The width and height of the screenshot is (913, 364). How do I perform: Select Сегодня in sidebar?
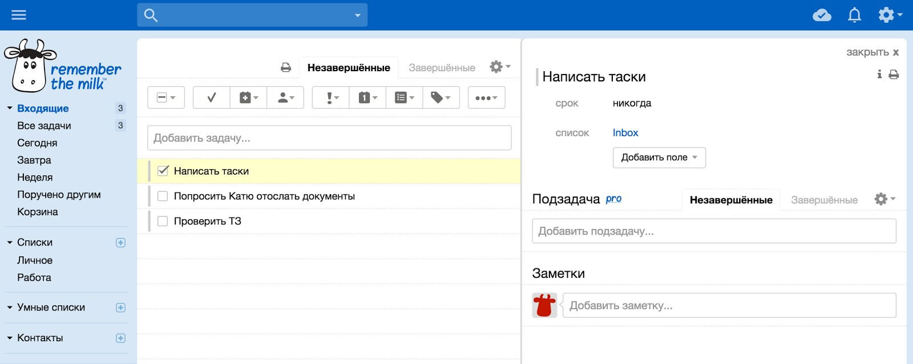tap(37, 142)
